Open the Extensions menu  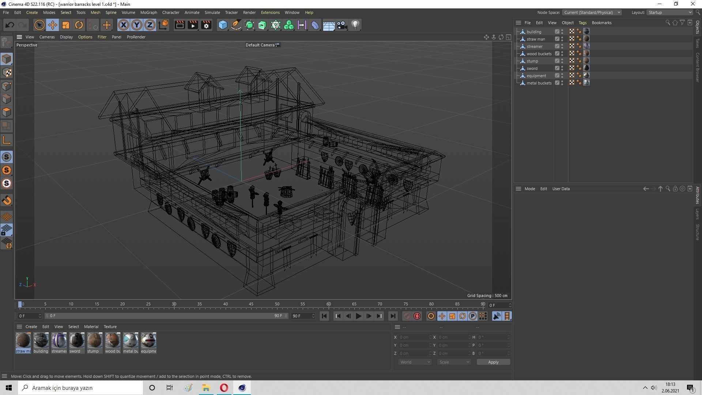click(270, 12)
